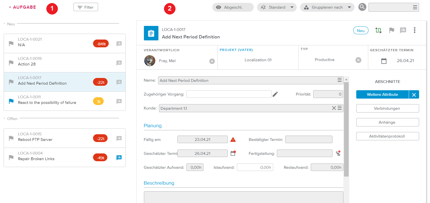The width and height of the screenshot is (430, 203).
Task: Click calendar icon beside Geschätzter Termin field
Action: tap(233, 153)
